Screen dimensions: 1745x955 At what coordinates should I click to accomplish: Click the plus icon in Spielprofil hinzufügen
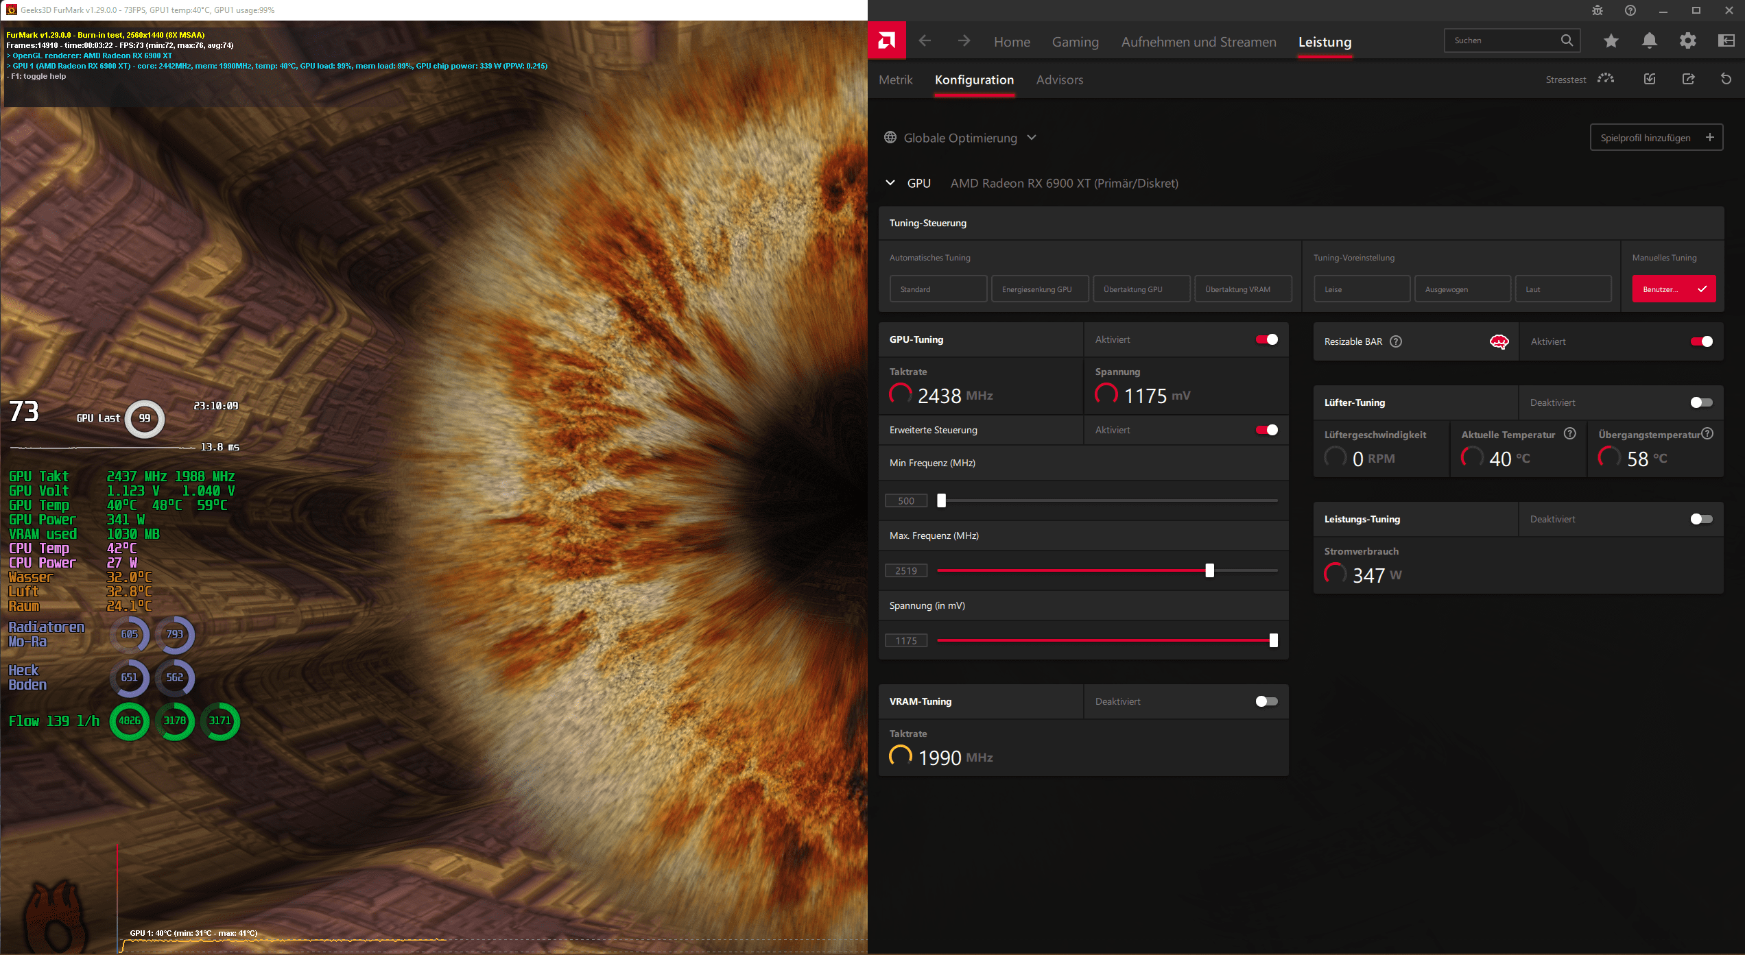[x=1710, y=137]
